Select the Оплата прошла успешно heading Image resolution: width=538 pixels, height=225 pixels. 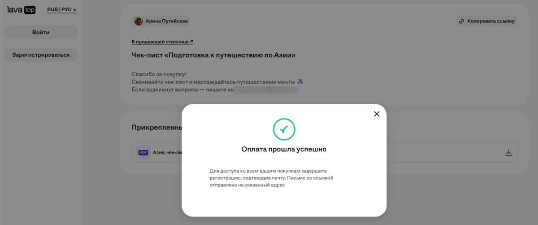click(284, 149)
